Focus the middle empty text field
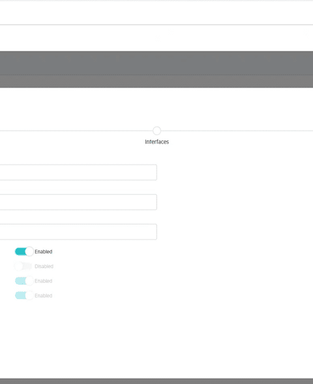Screen dimensions: 313x384 tap(78, 202)
